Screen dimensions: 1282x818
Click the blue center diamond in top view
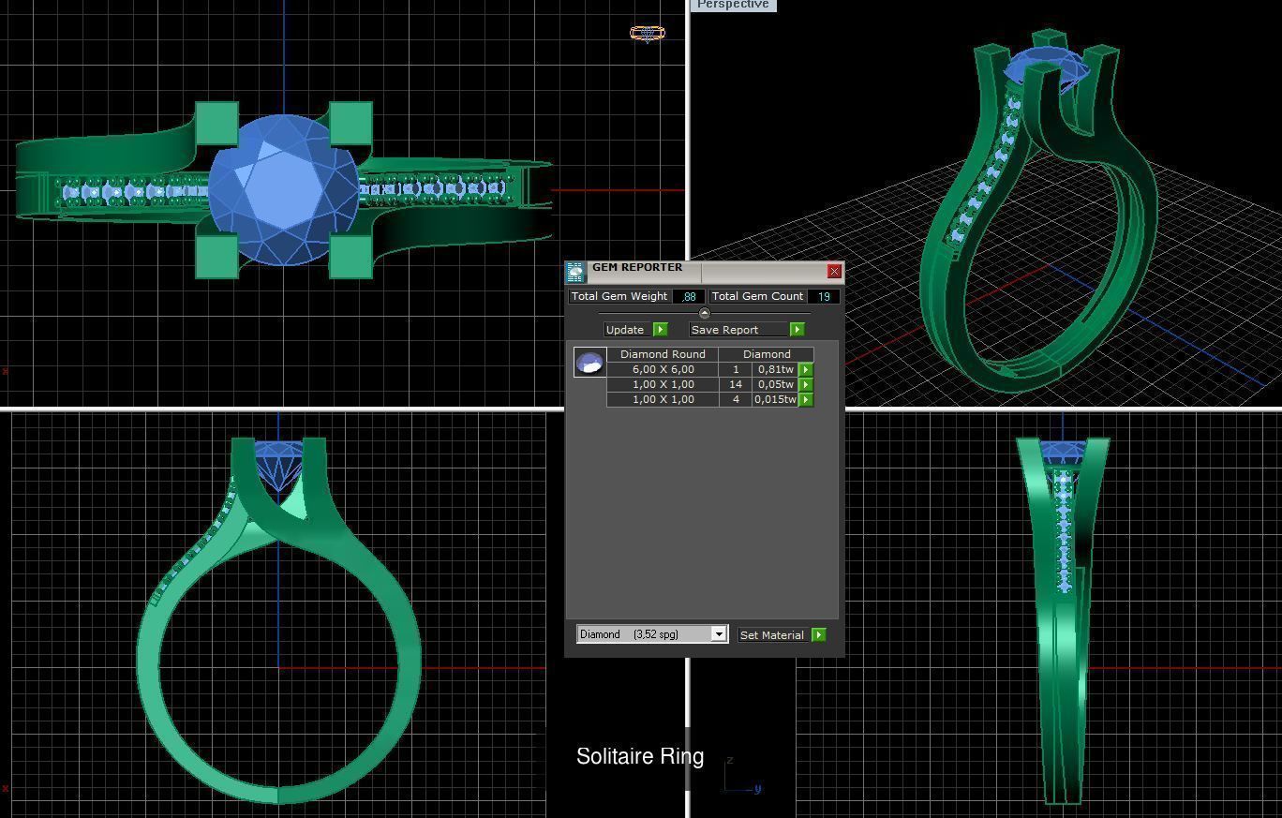283,190
